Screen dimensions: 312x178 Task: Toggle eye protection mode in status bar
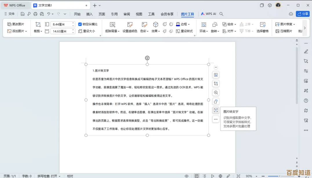(x=186, y=176)
